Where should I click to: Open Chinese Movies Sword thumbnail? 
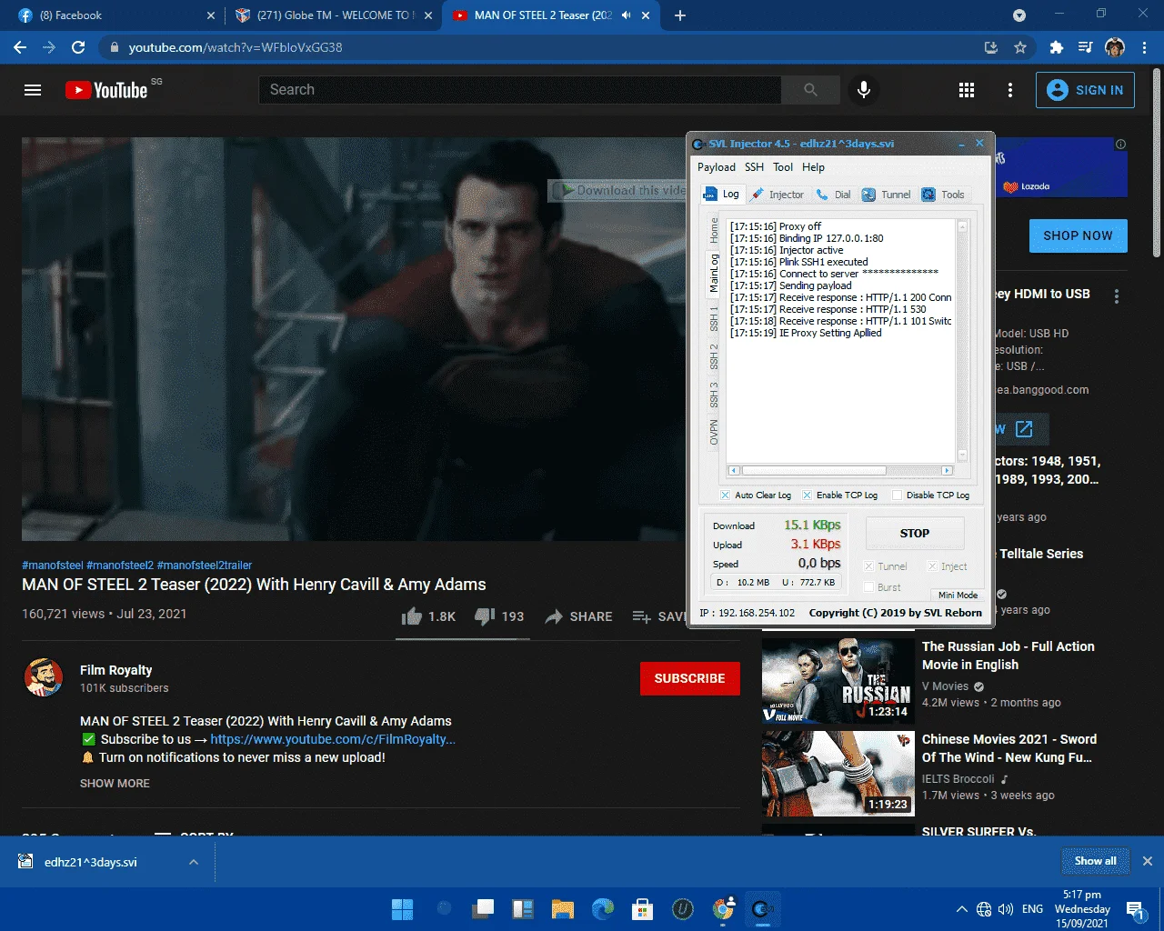[838, 773]
